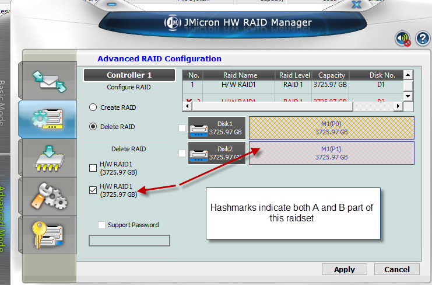Viewport: 432px width, 285px height.
Task: Click the horizontal scrollbar thumb of RAID list
Action: 272,106
